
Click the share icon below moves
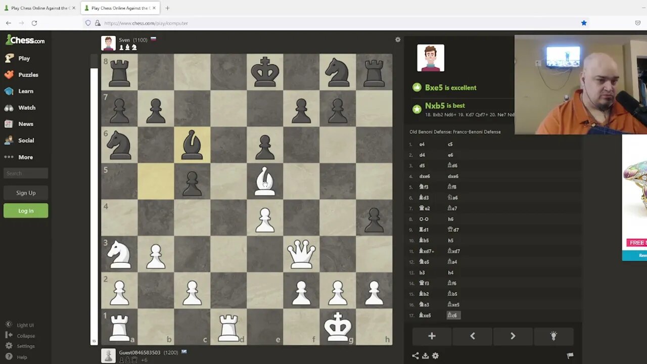tap(415, 356)
